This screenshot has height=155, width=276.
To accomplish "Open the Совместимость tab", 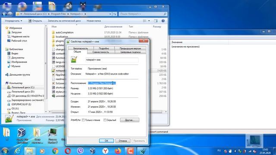I will [100, 52].
